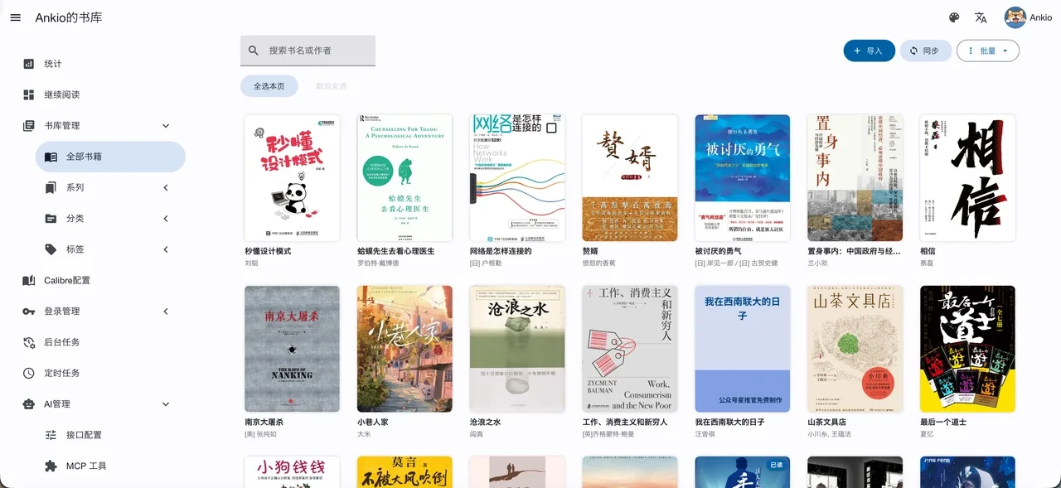
Task: Open the 最后一个道士 book cover
Action: pyautogui.click(x=967, y=349)
